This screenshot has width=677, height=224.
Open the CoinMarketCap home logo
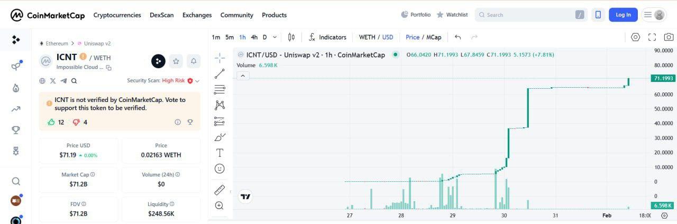[x=48, y=15]
